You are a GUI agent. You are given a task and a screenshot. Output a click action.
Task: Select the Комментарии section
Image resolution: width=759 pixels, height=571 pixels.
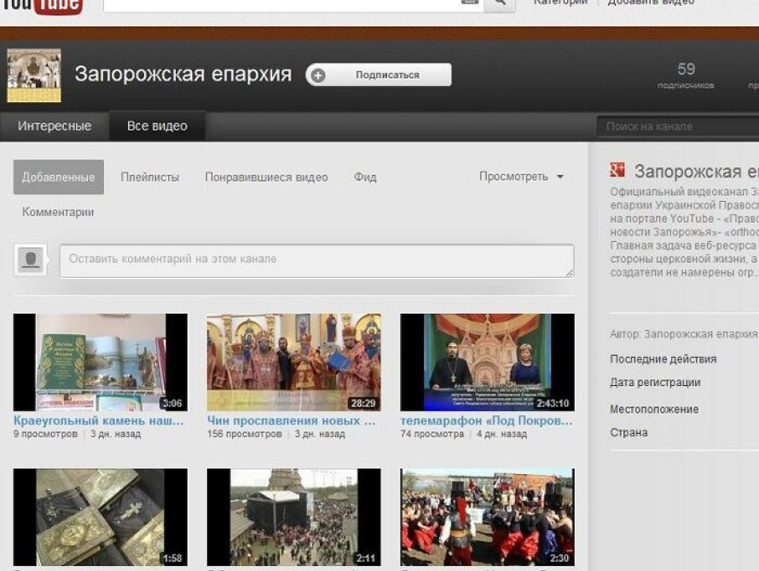pos(56,211)
